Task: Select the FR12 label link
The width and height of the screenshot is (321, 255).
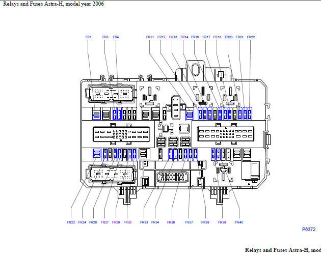Action: click(162, 37)
